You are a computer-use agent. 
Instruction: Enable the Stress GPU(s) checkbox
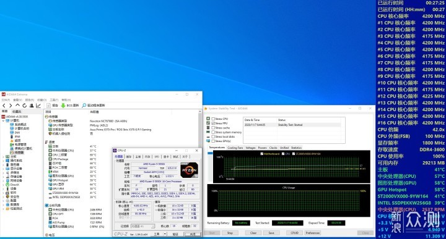(x=213, y=141)
